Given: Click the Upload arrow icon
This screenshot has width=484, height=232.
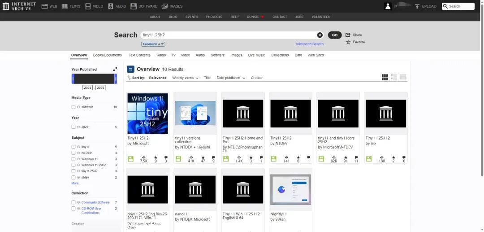Looking at the screenshot, I should click(417, 6).
